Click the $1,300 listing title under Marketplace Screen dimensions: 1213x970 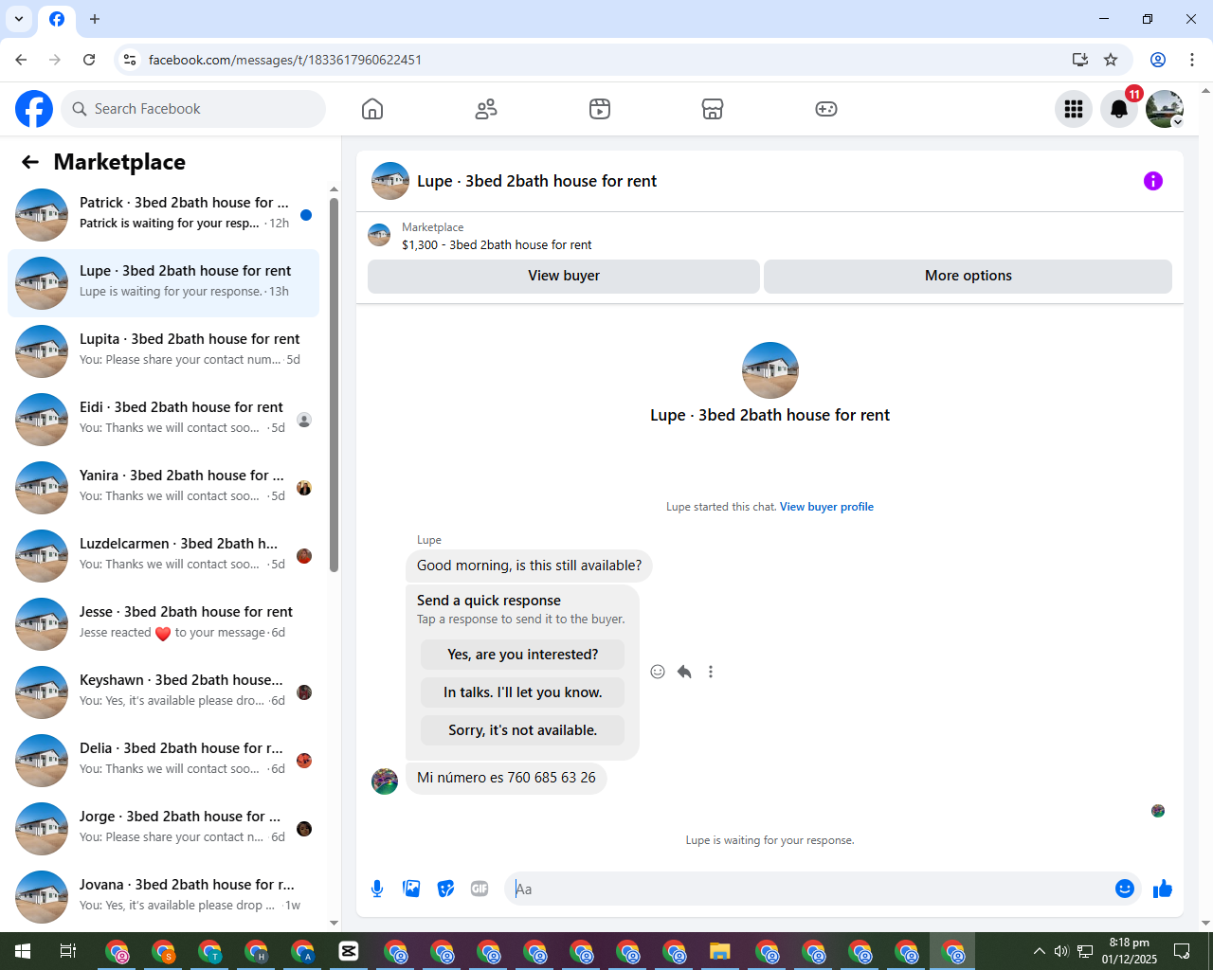[x=497, y=244]
